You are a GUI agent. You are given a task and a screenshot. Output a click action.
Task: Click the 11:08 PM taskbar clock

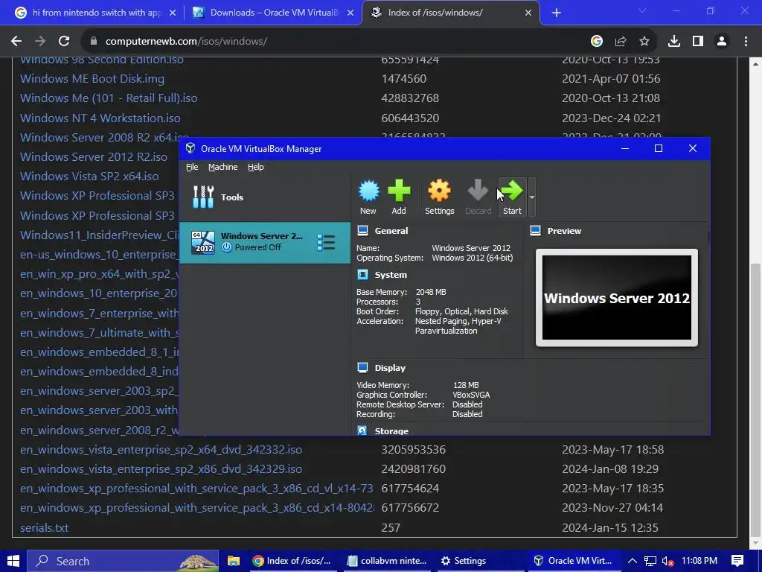[x=699, y=561]
